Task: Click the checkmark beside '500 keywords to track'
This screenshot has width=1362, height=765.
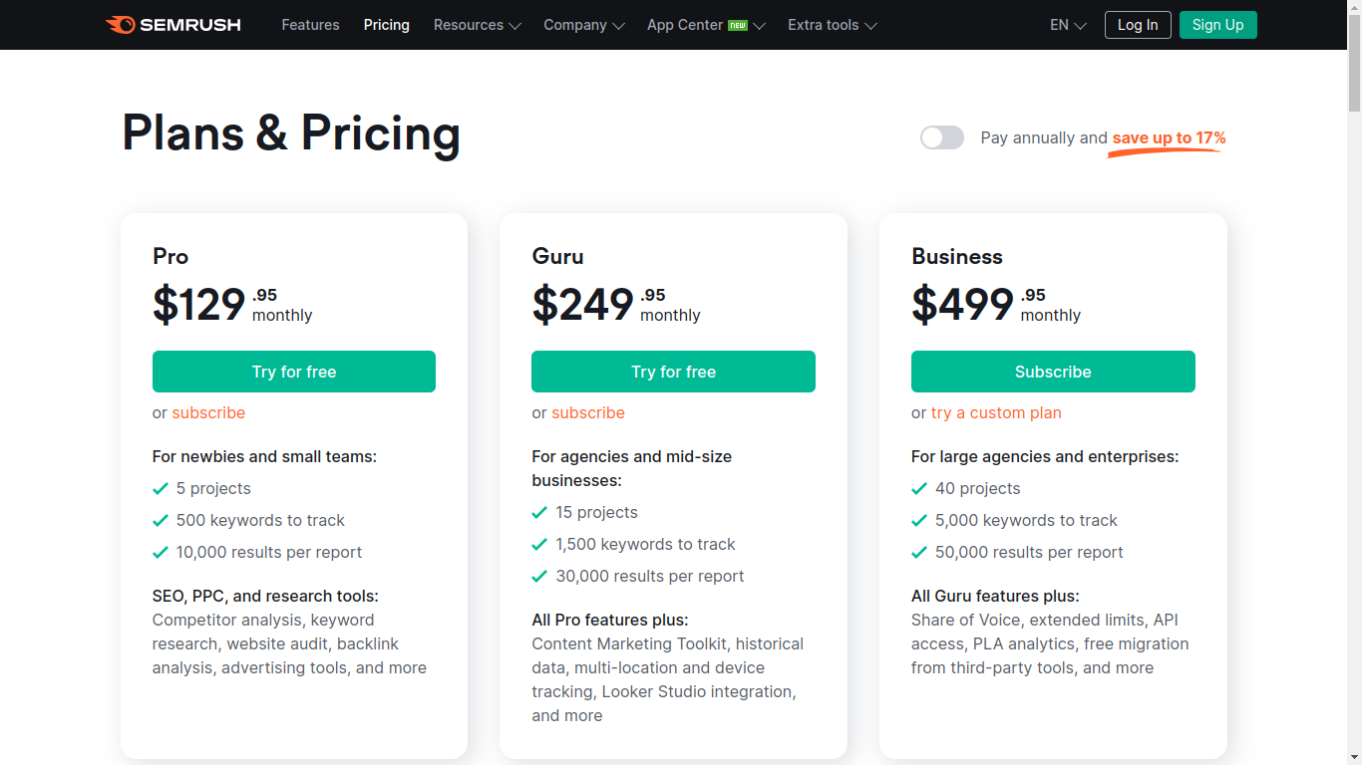Action: pos(161,521)
